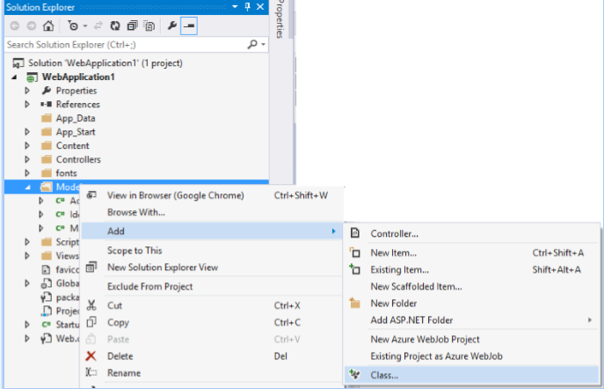Open the Add ASP.NET Folder submenu

click(x=472, y=320)
